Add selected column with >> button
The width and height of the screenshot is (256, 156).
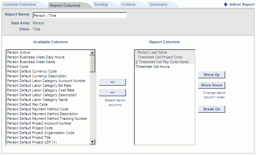click(112, 82)
